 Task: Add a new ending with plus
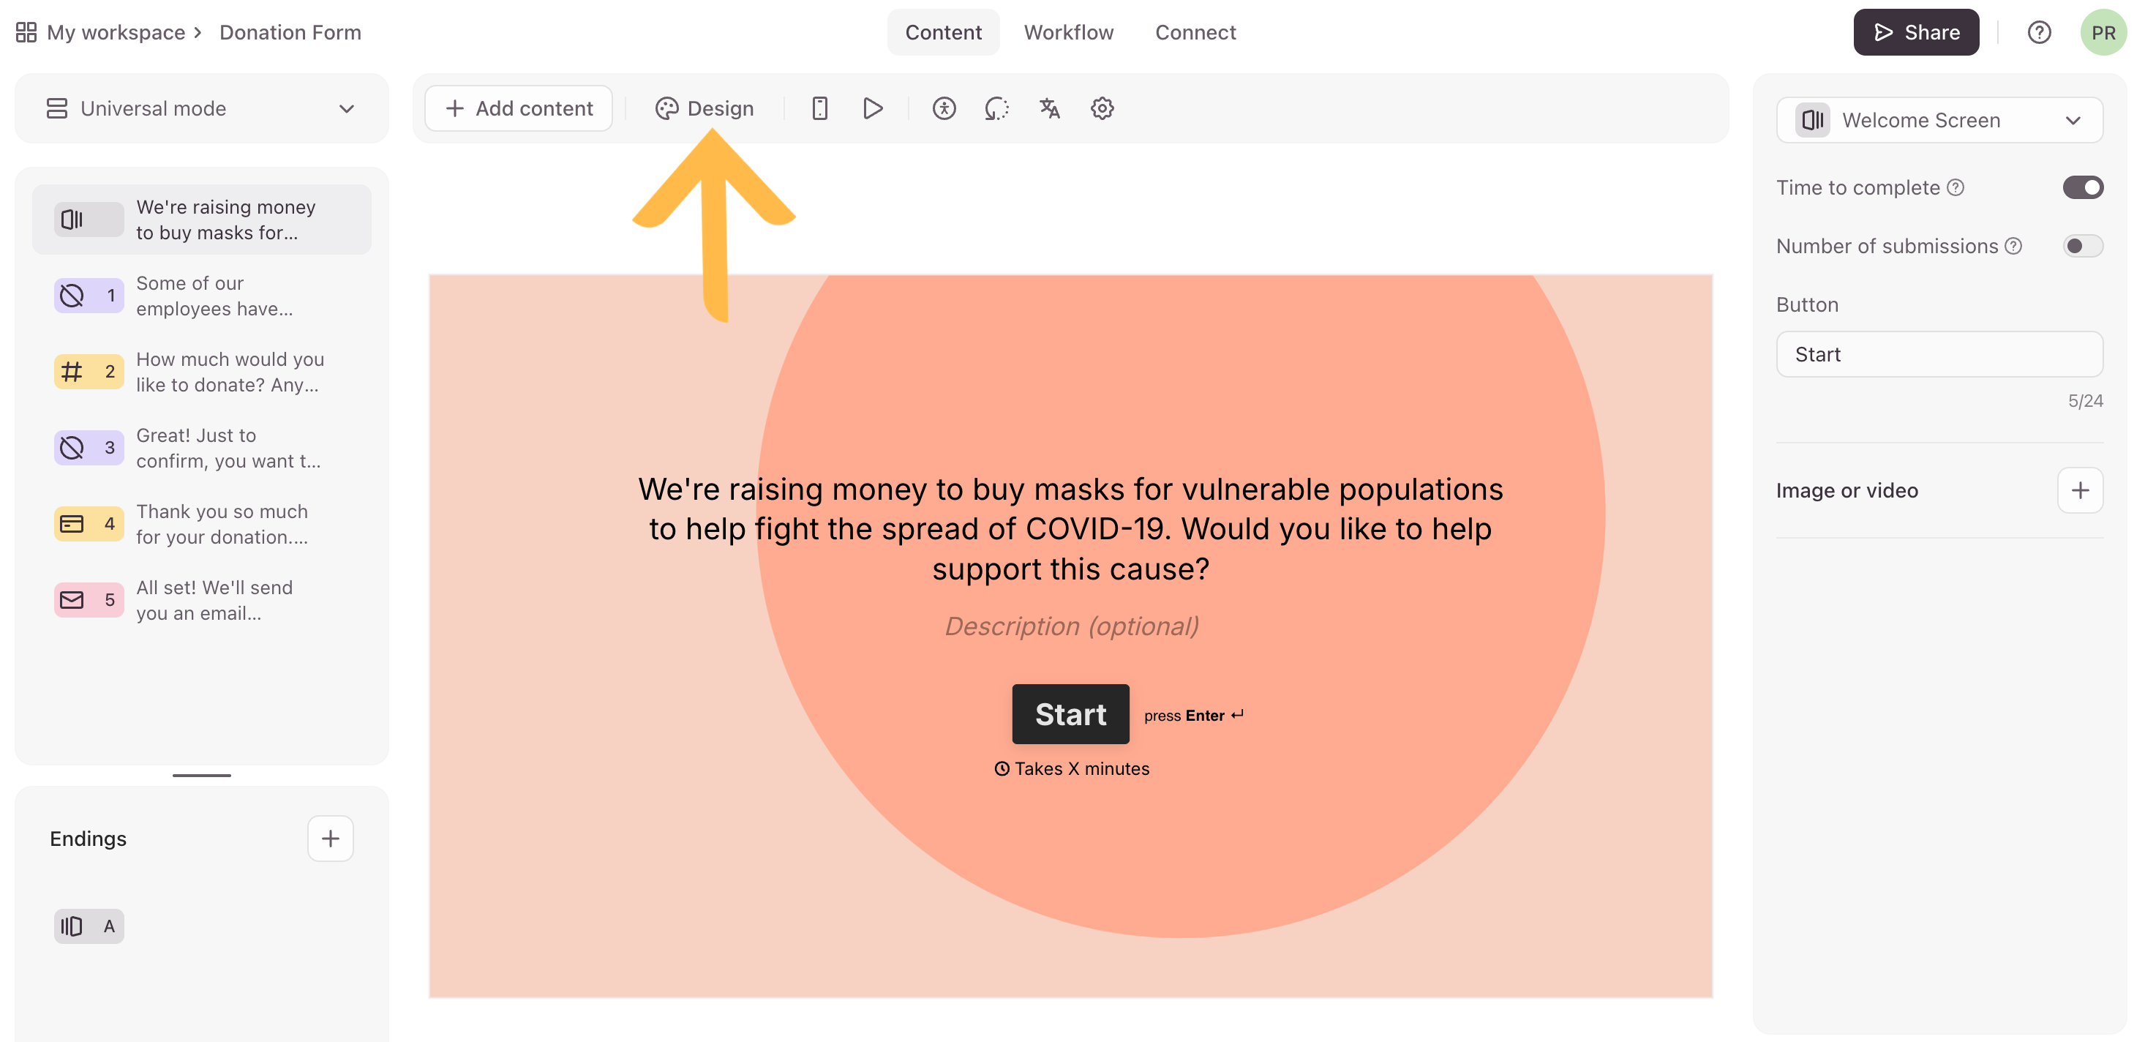coord(330,838)
